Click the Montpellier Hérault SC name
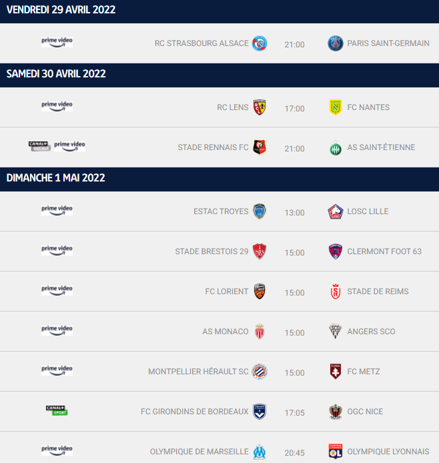Image resolution: width=439 pixels, height=463 pixels. 198,372
